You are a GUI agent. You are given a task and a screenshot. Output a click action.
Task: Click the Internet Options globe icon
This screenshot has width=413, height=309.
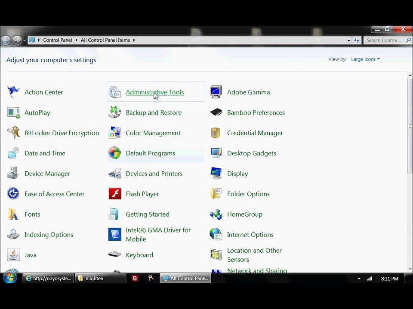pos(216,234)
